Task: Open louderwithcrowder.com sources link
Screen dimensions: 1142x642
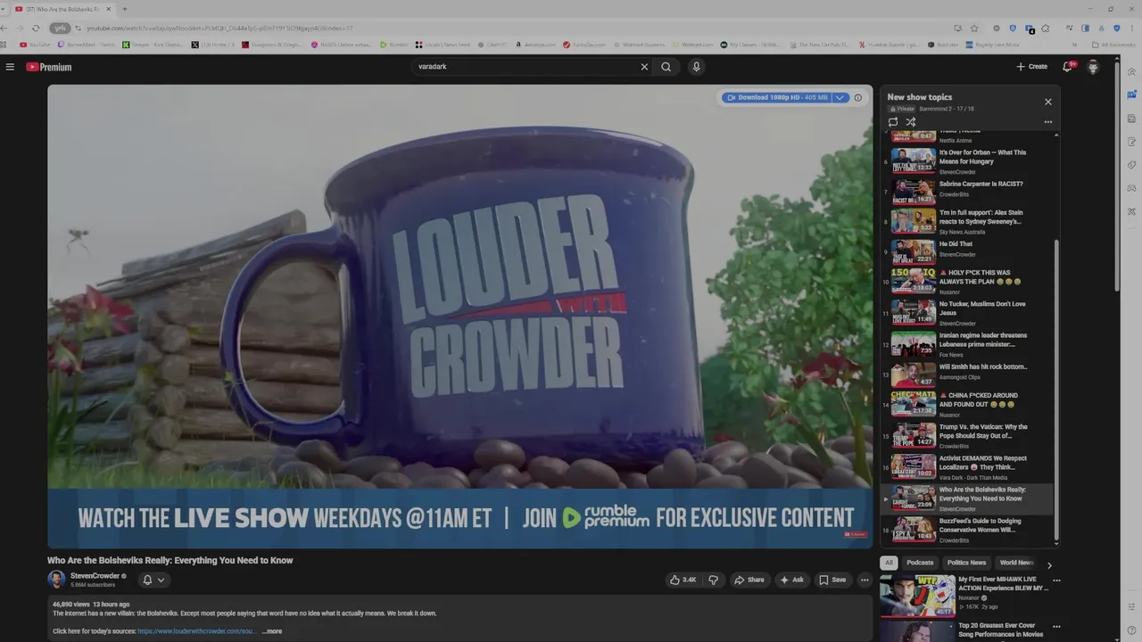Action: (196, 631)
